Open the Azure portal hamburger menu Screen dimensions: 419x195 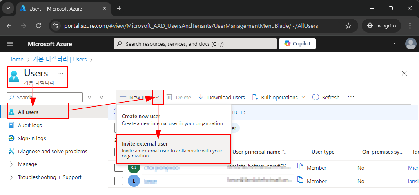click(x=10, y=44)
